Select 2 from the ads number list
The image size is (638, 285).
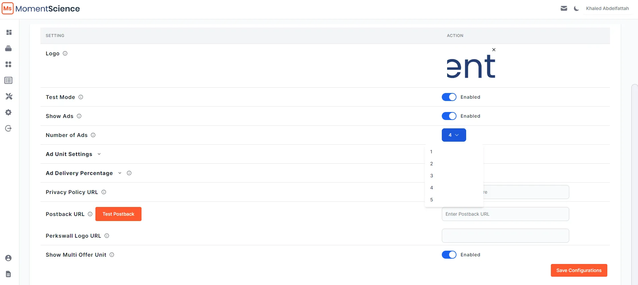pyautogui.click(x=454, y=164)
